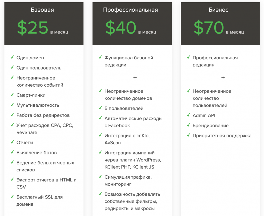Click the $70 price label
Screen dimensions: 264x216
point(209,27)
